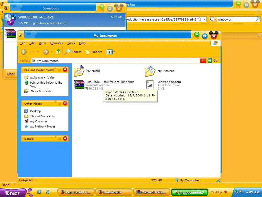
Task: Expand the Details panel
Action: pos(65,138)
